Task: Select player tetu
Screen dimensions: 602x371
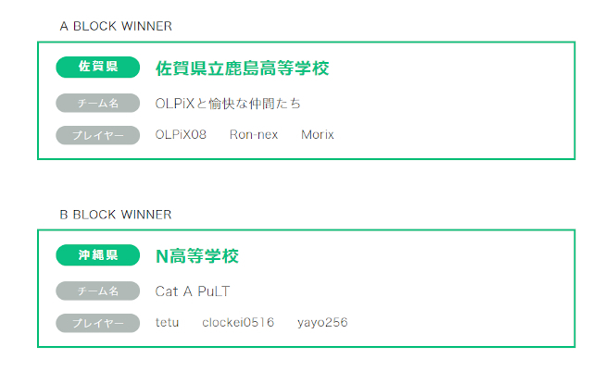Action: [168, 323]
